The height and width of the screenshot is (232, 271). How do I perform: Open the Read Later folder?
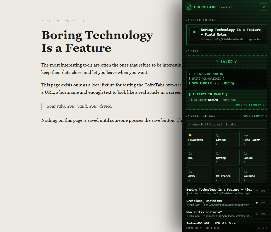(x=254, y=139)
